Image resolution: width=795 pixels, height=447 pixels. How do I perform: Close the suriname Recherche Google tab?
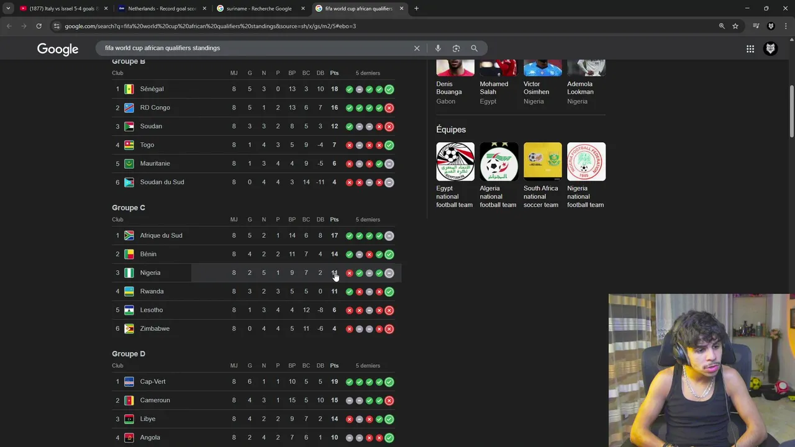tap(303, 9)
